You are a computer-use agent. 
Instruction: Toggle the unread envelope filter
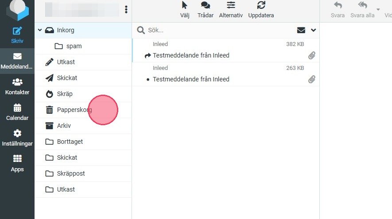(301, 30)
